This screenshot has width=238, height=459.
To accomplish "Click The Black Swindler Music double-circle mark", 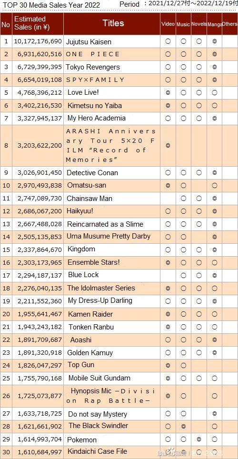I will point(184,426).
